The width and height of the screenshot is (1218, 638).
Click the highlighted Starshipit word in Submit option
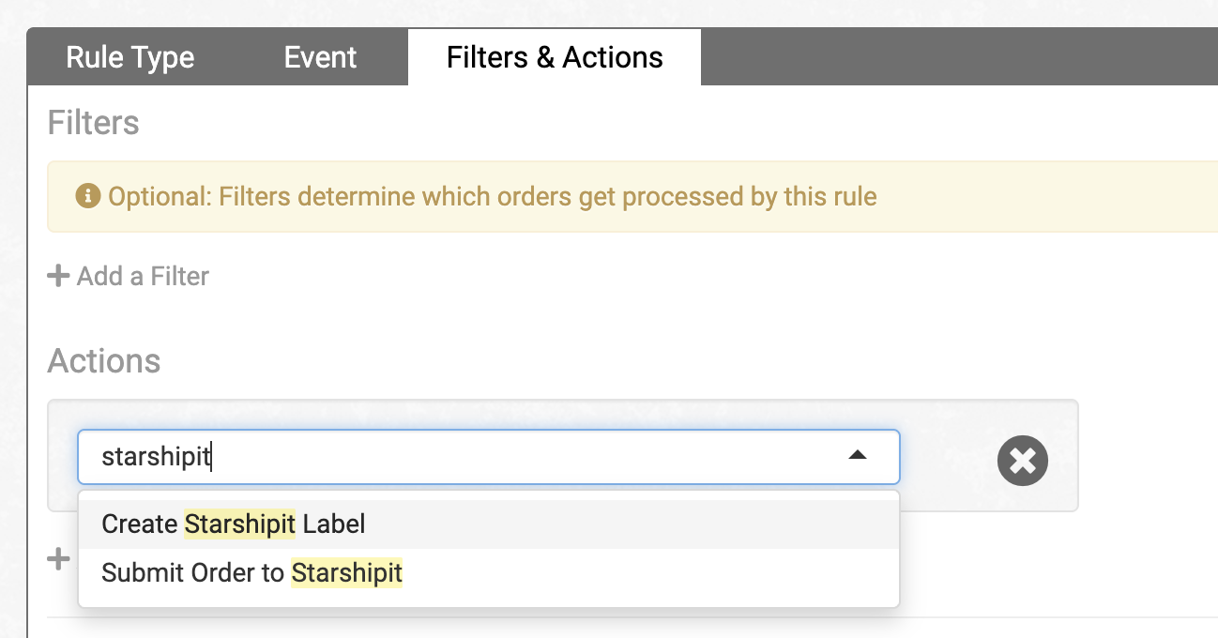pos(346,572)
